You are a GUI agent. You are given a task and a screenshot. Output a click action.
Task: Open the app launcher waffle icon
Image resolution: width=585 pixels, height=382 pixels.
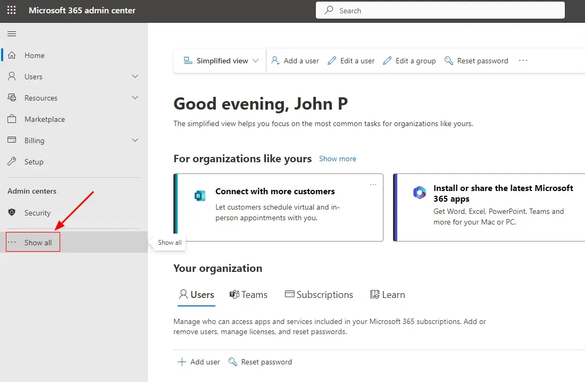point(11,11)
